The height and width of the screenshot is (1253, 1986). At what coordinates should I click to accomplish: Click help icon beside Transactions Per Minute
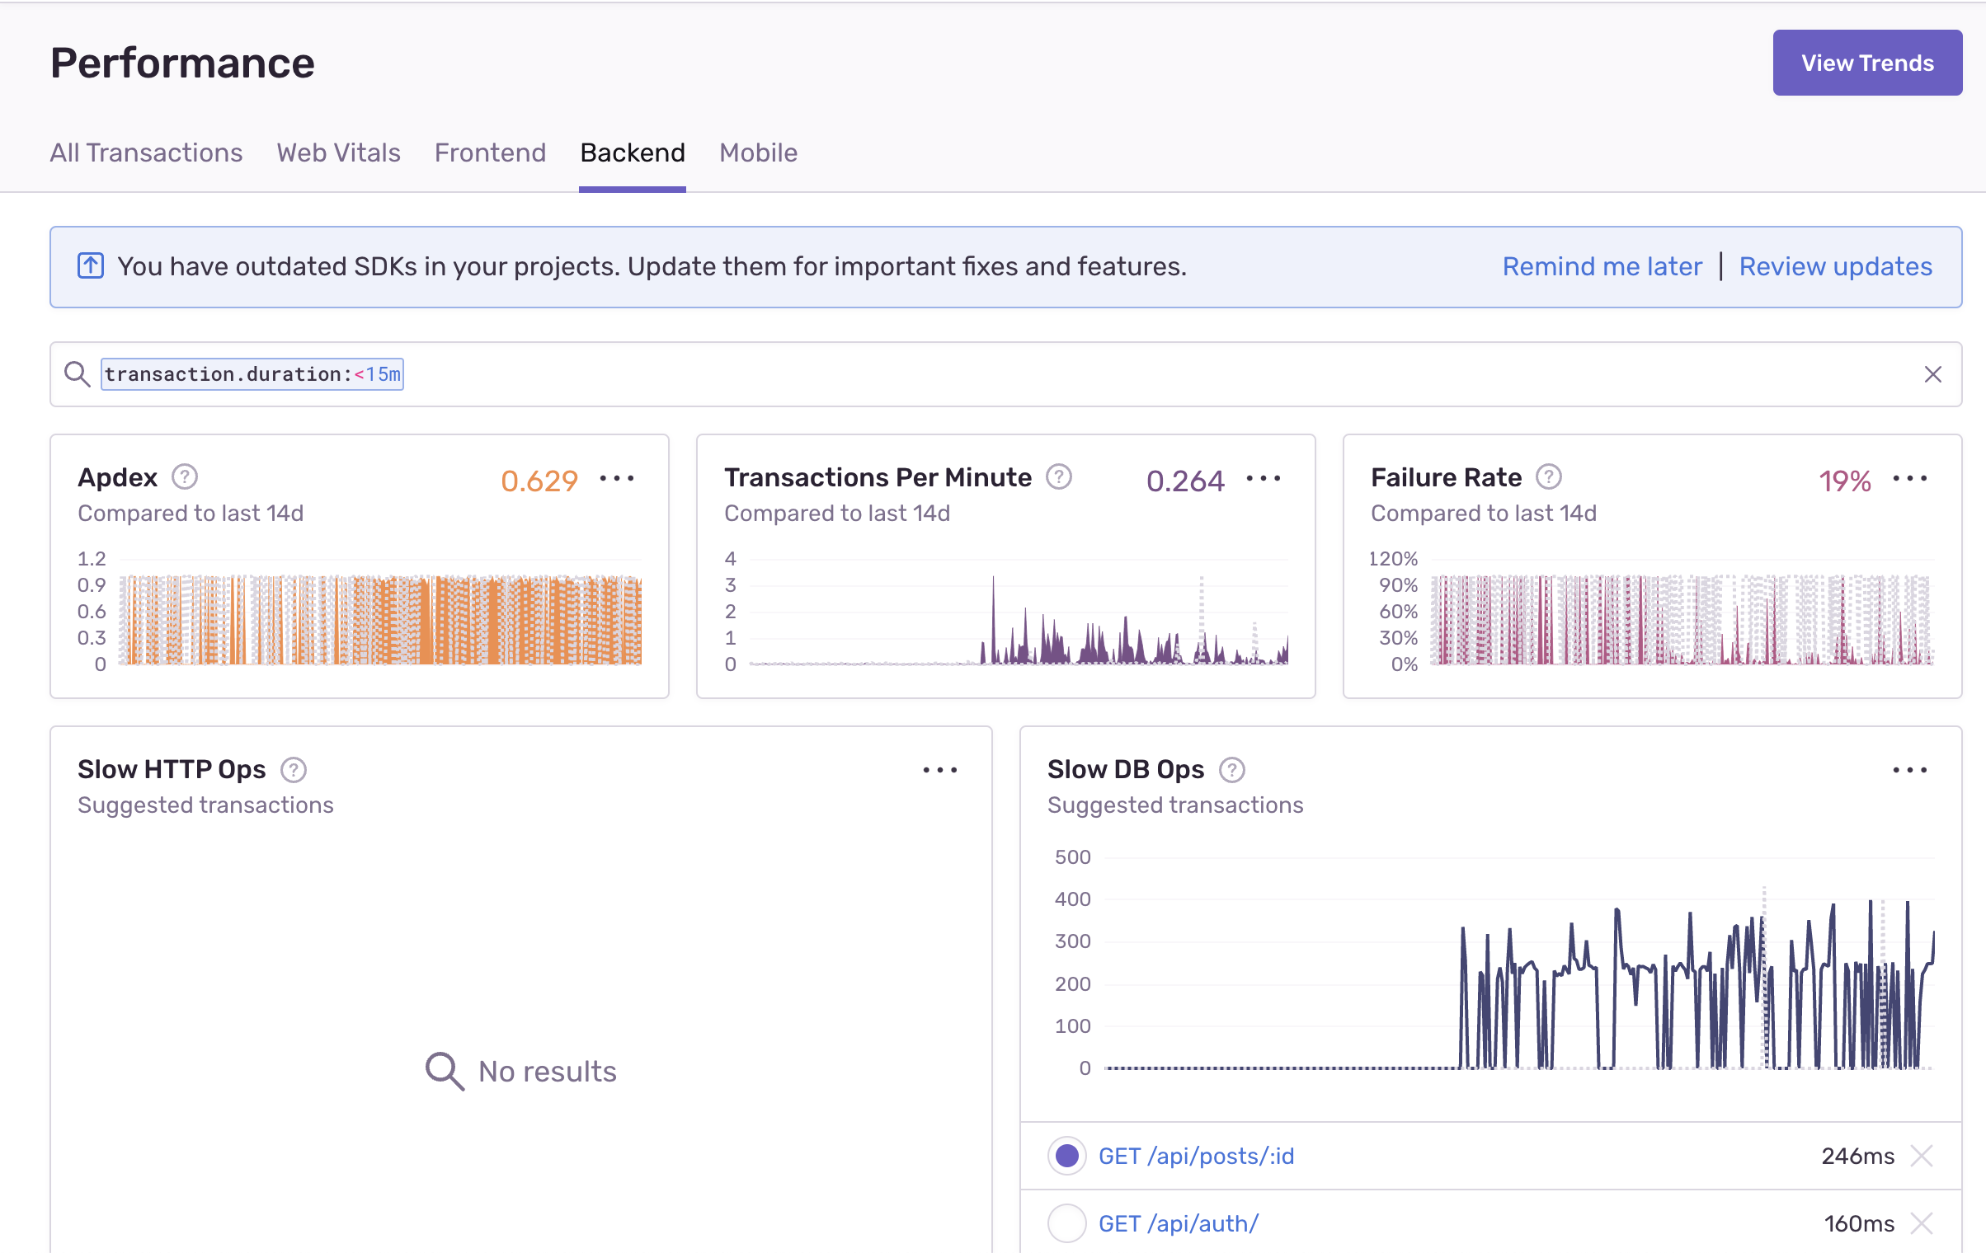pyautogui.click(x=1058, y=477)
